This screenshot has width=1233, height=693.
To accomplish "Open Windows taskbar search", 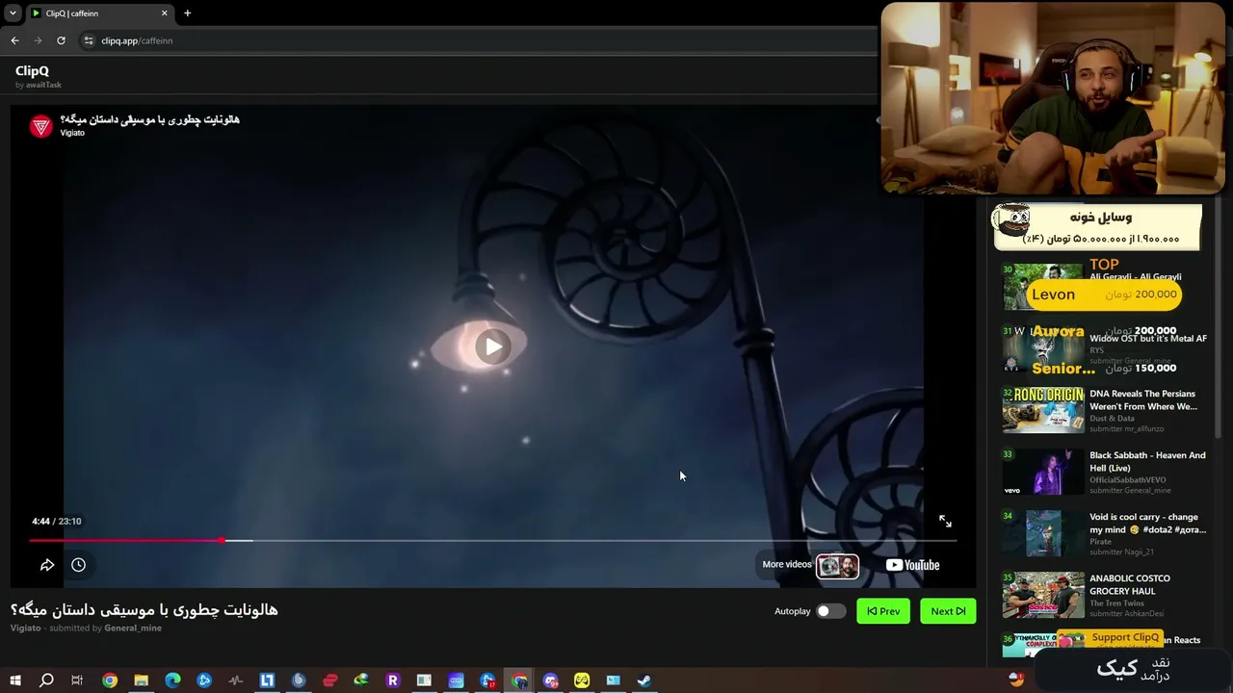I will click(x=46, y=680).
